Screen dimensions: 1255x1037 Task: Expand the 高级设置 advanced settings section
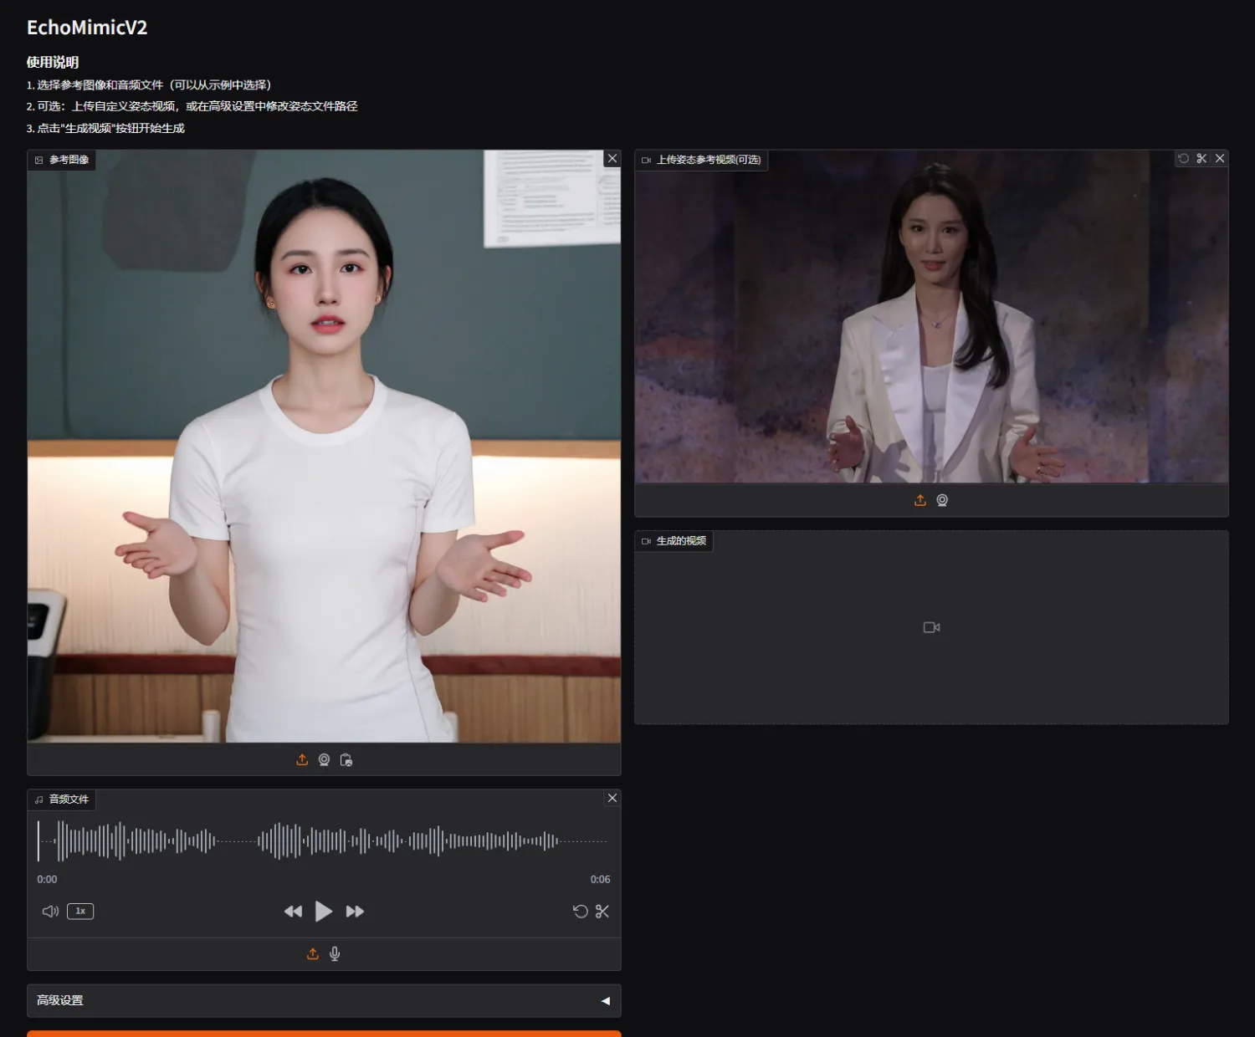click(x=324, y=1000)
